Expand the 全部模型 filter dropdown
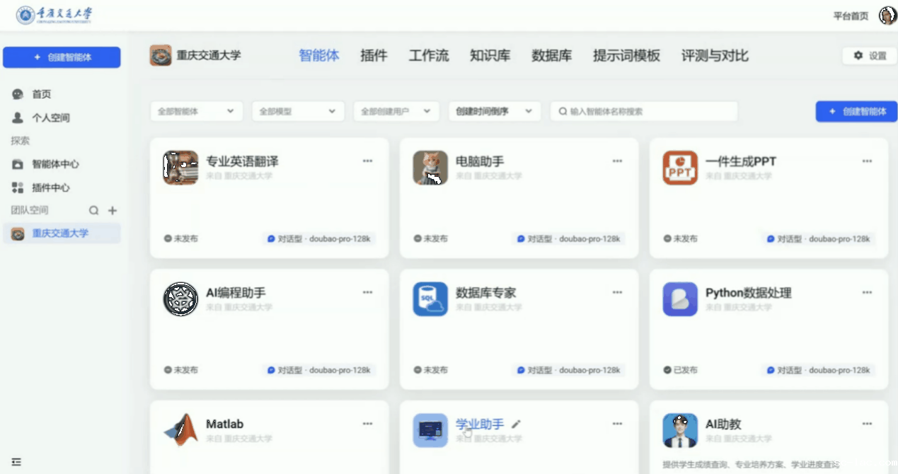 tap(297, 111)
